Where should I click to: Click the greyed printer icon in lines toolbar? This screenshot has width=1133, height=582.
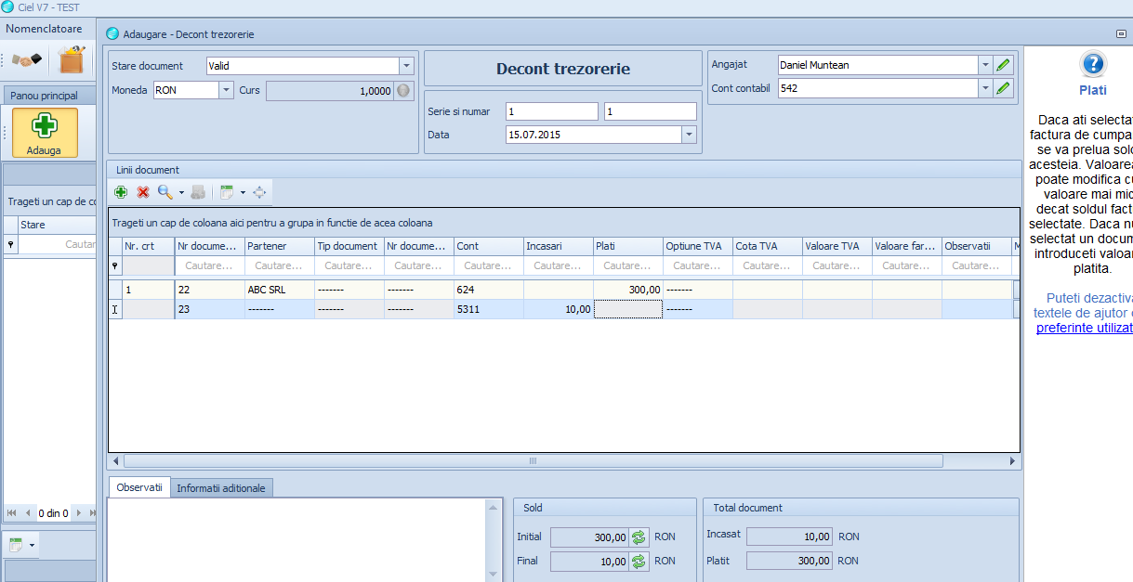click(x=198, y=192)
